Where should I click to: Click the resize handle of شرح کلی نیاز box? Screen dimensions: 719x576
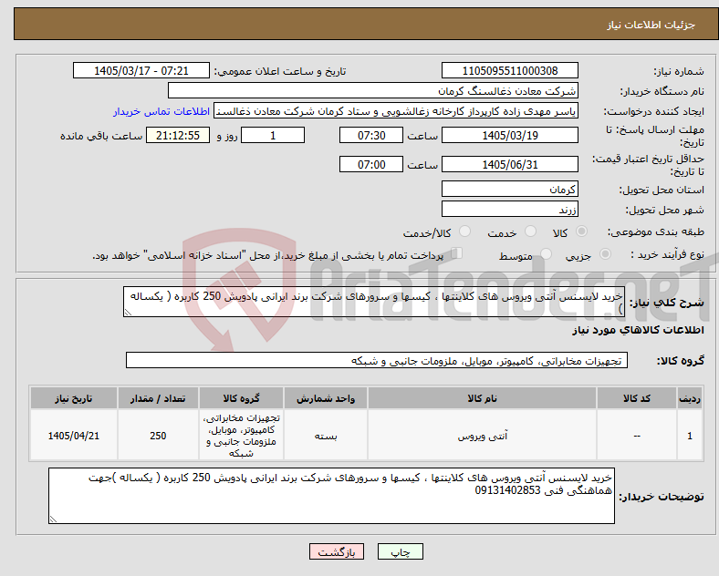(x=128, y=313)
